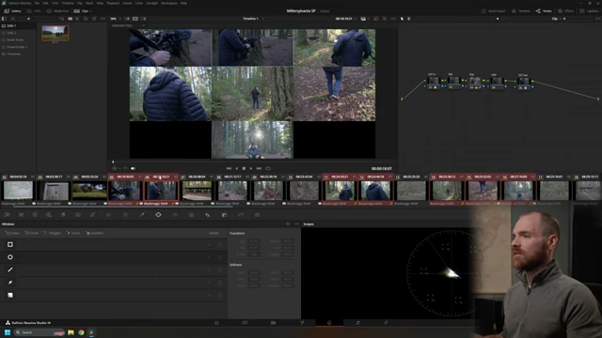Toggle the Timeline panel button
The height and width of the screenshot is (338, 602).
click(x=521, y=11)
